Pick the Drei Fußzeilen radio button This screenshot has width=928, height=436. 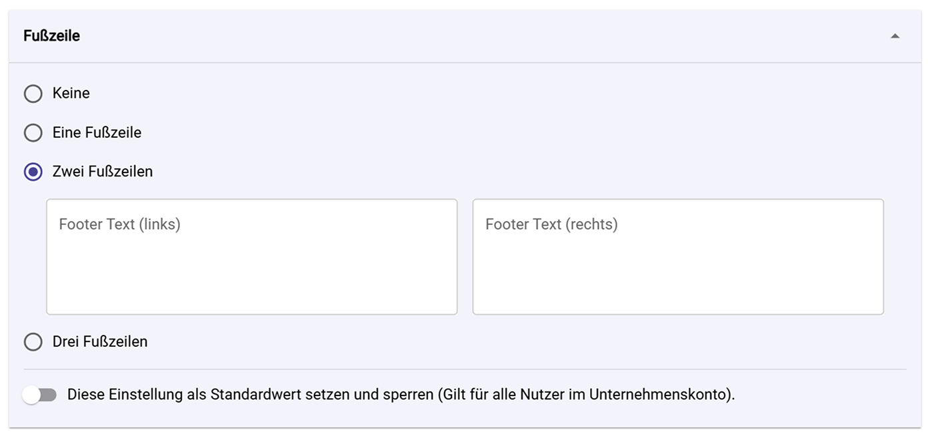(33, 342)
